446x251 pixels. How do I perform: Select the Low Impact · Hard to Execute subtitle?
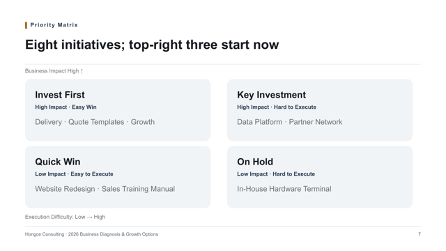pos(276,174)
